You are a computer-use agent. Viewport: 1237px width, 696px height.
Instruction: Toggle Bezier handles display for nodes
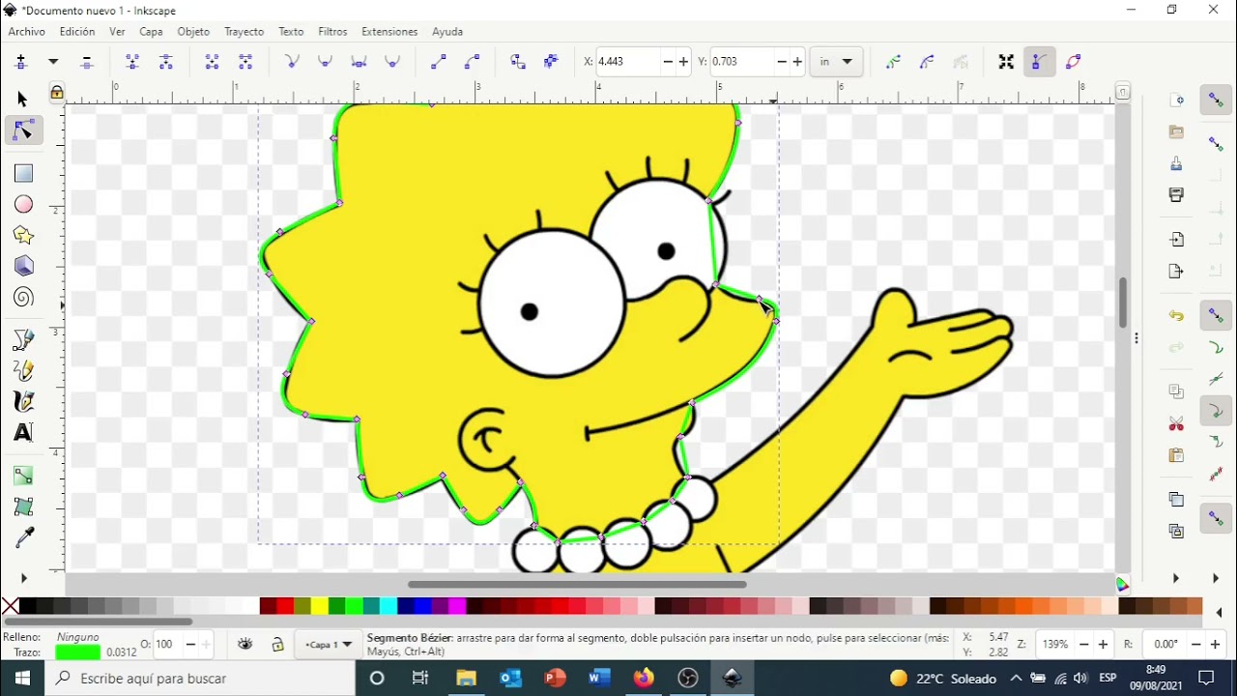[x=1039, y=62]
